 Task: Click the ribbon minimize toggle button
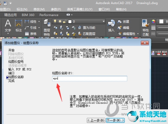click(68, 15)
